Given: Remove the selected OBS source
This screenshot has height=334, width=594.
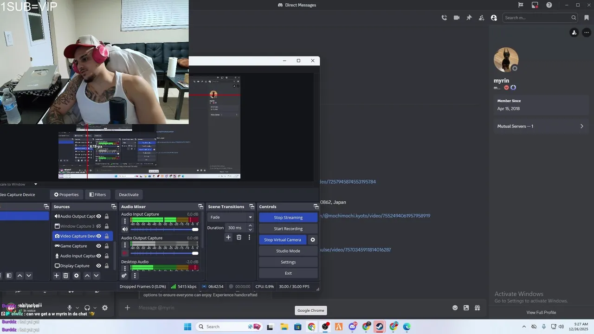Looking at the screenshot, I should 66,276.
